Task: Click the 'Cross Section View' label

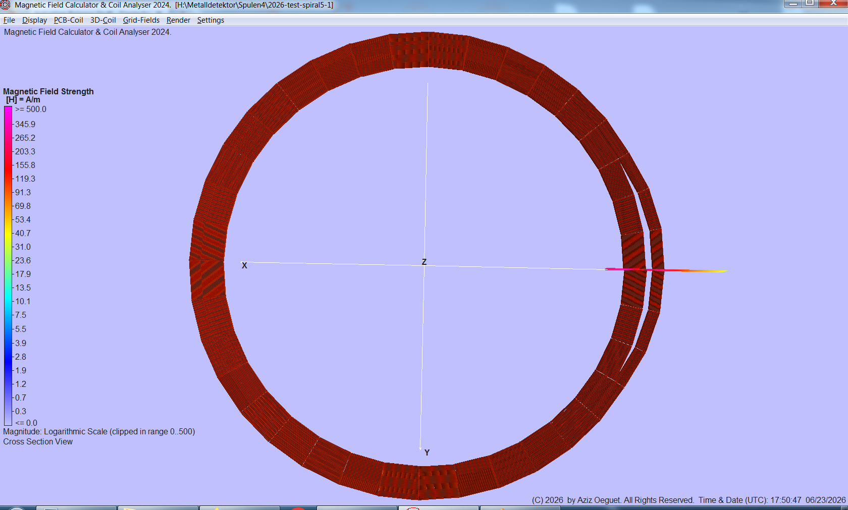Action: [38, 441]
